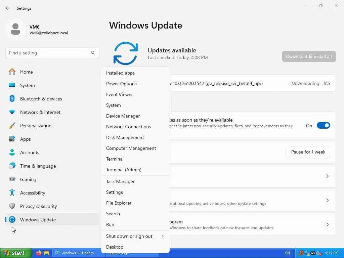Open Home from the sidebar
This screenshot has width=344, height=258.
tap(52, 72)
